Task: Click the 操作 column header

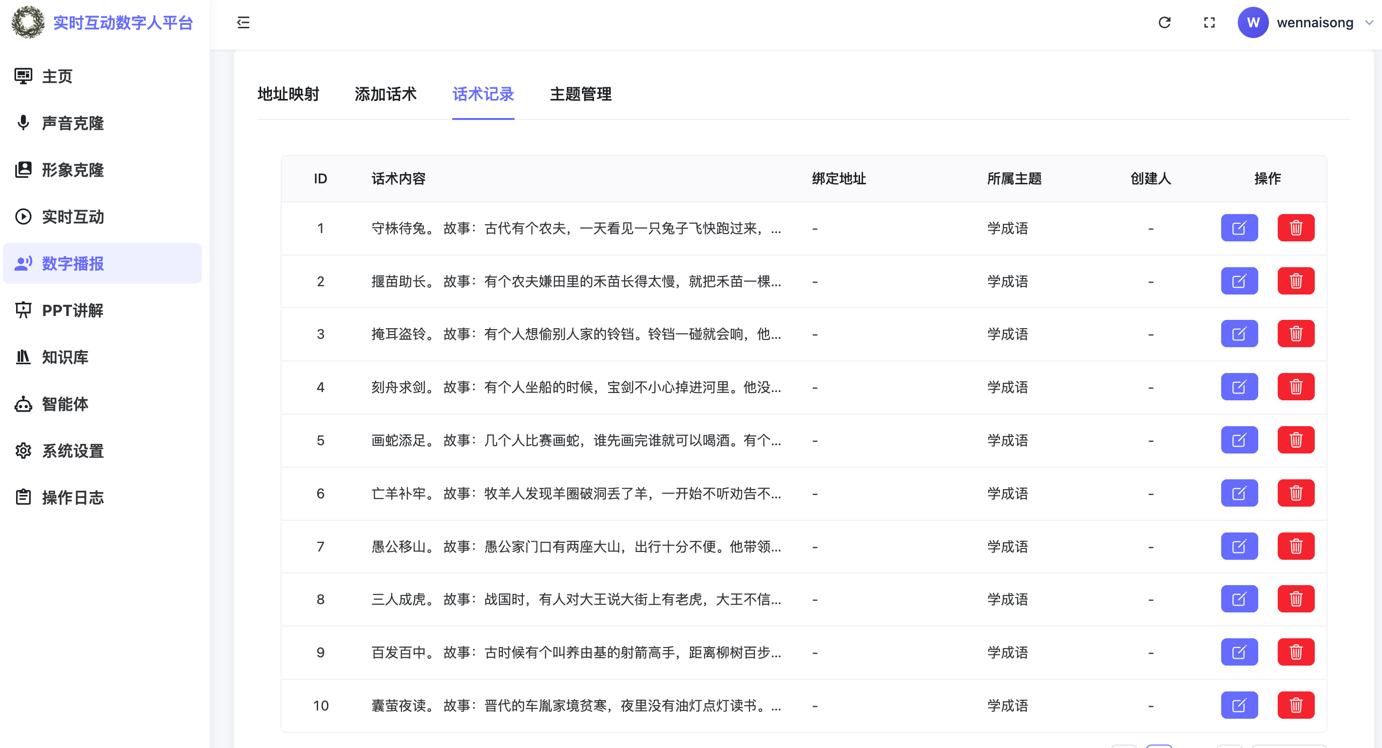Action: [1267, 178]
